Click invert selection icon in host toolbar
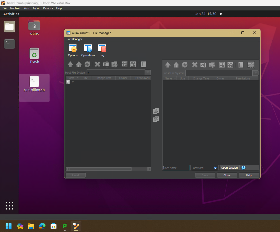 click(x=133, y=64)
